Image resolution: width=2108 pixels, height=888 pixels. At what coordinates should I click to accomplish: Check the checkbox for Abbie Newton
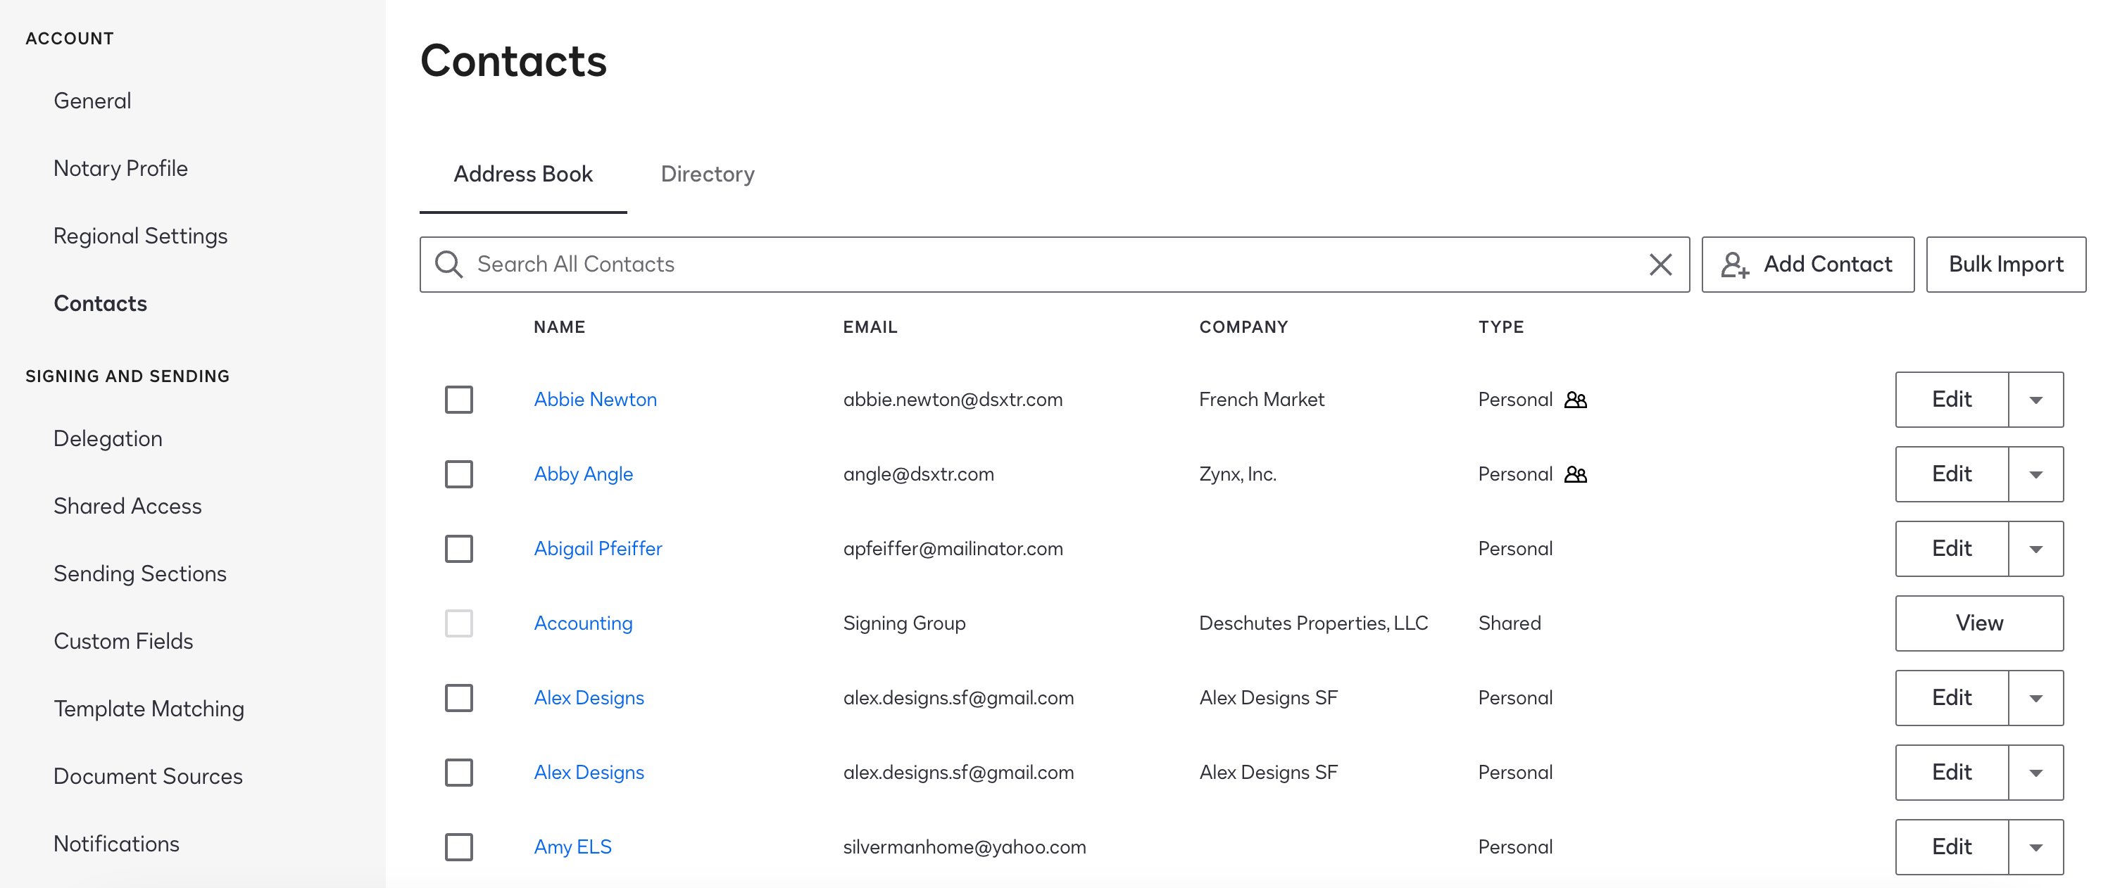coord(459,399)
